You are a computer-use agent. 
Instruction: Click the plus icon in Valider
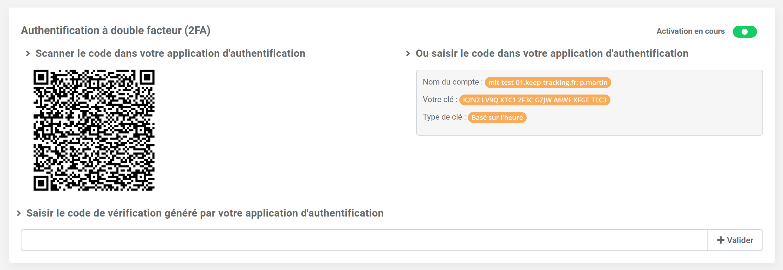click(x=720, y=240)
